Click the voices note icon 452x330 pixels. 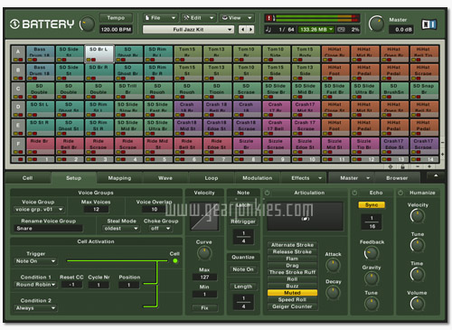pyautogui.click(x=268, y=29)
